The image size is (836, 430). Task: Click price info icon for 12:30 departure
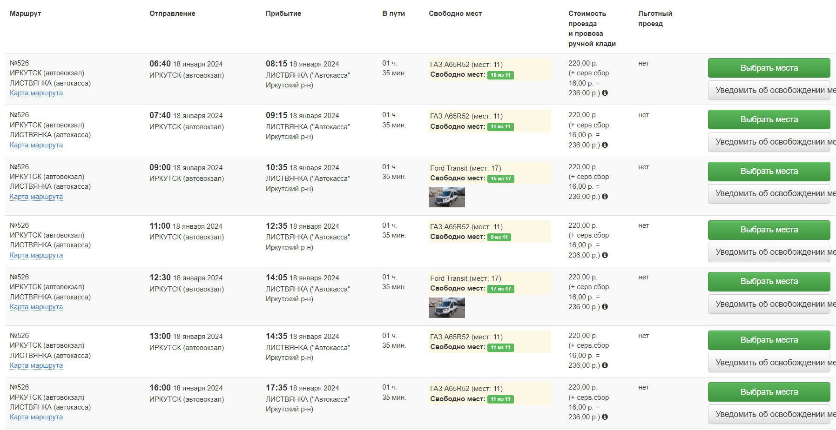click(x=605, y=307)
